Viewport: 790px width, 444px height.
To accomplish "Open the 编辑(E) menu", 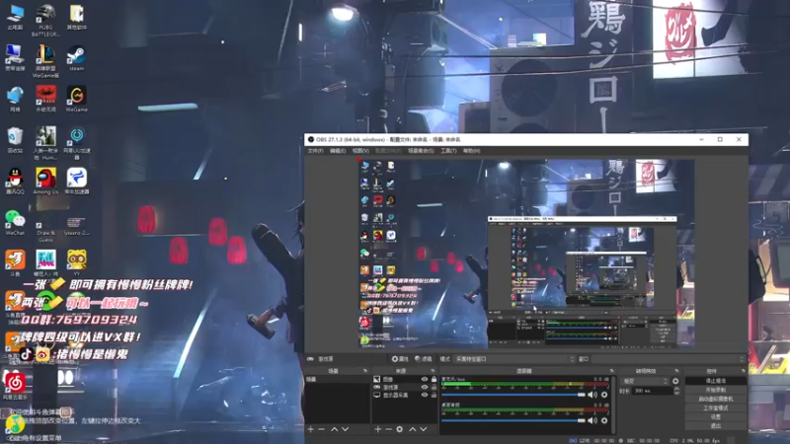I will click(338, 151).
